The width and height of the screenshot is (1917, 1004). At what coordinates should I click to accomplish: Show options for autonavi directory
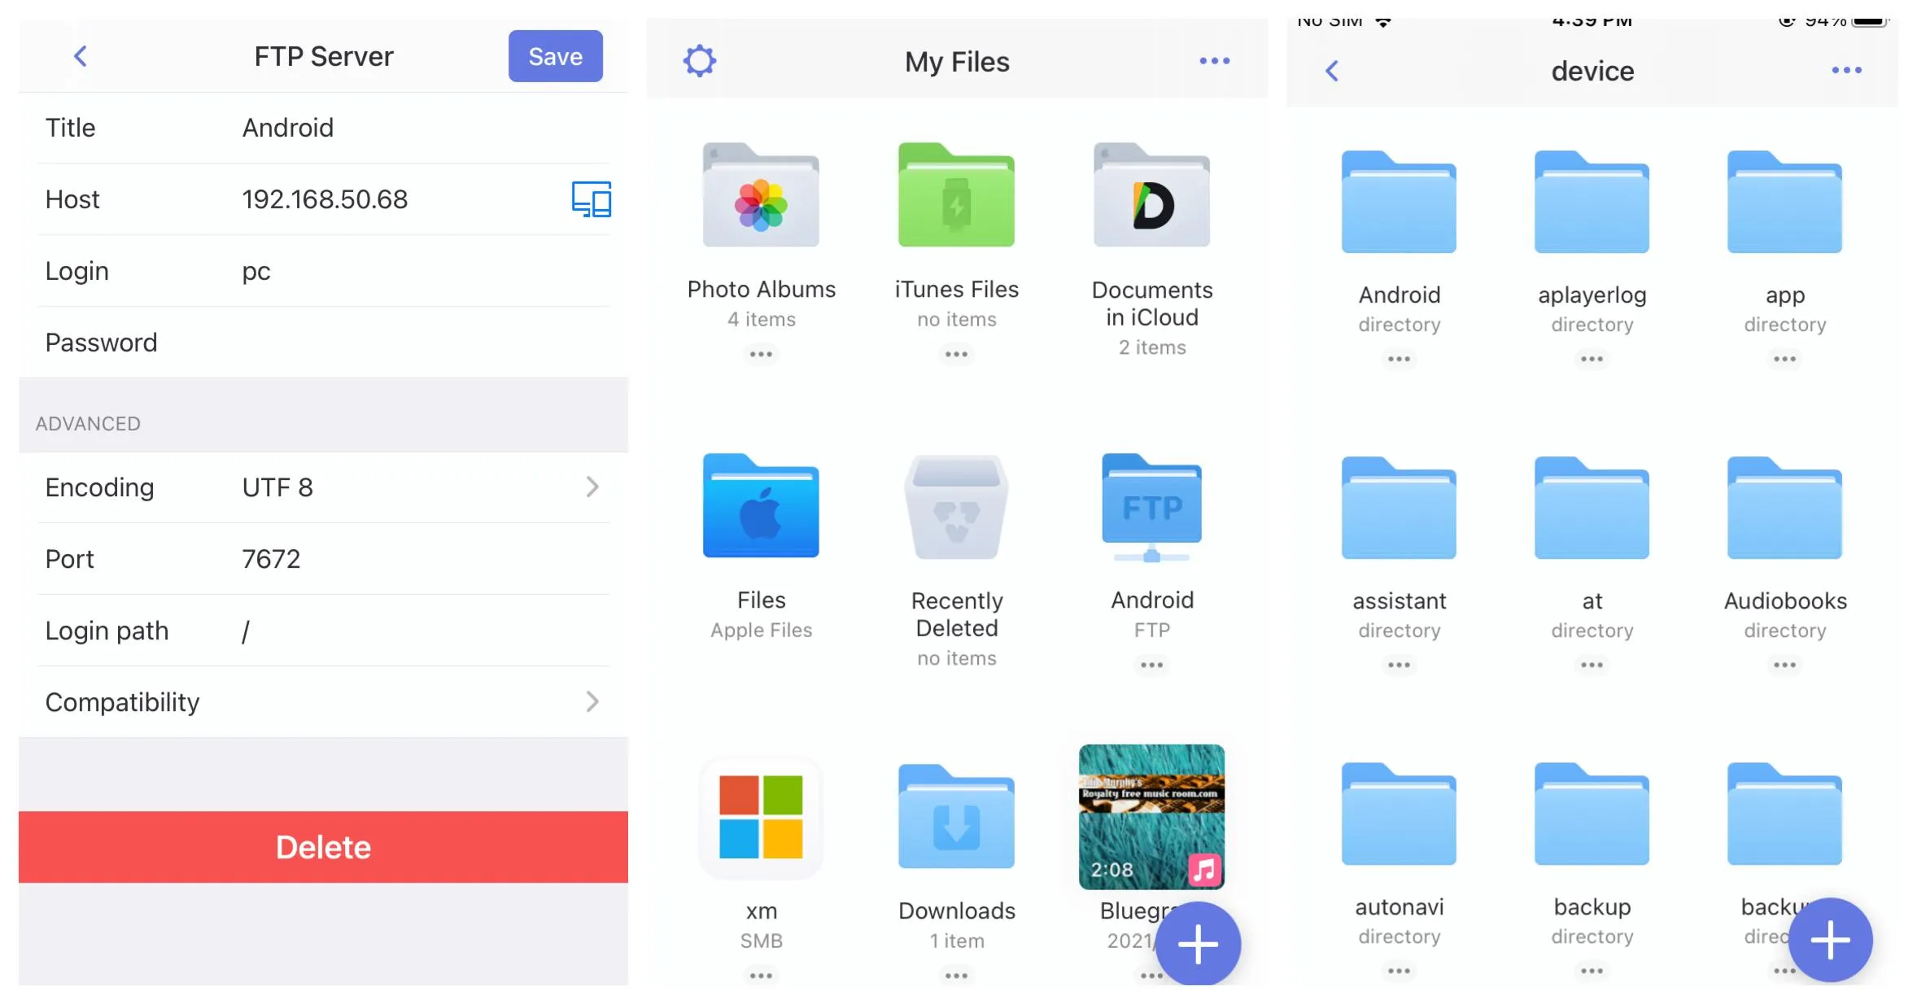click(x=1399, y=971)
